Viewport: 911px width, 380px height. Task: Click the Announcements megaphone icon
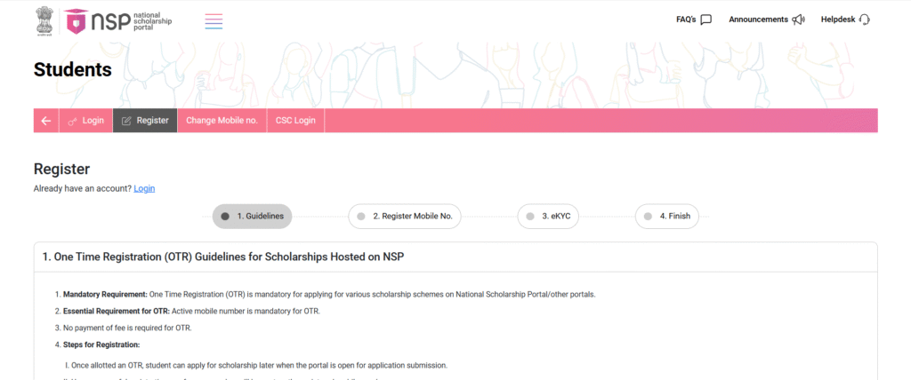(798, 20)
